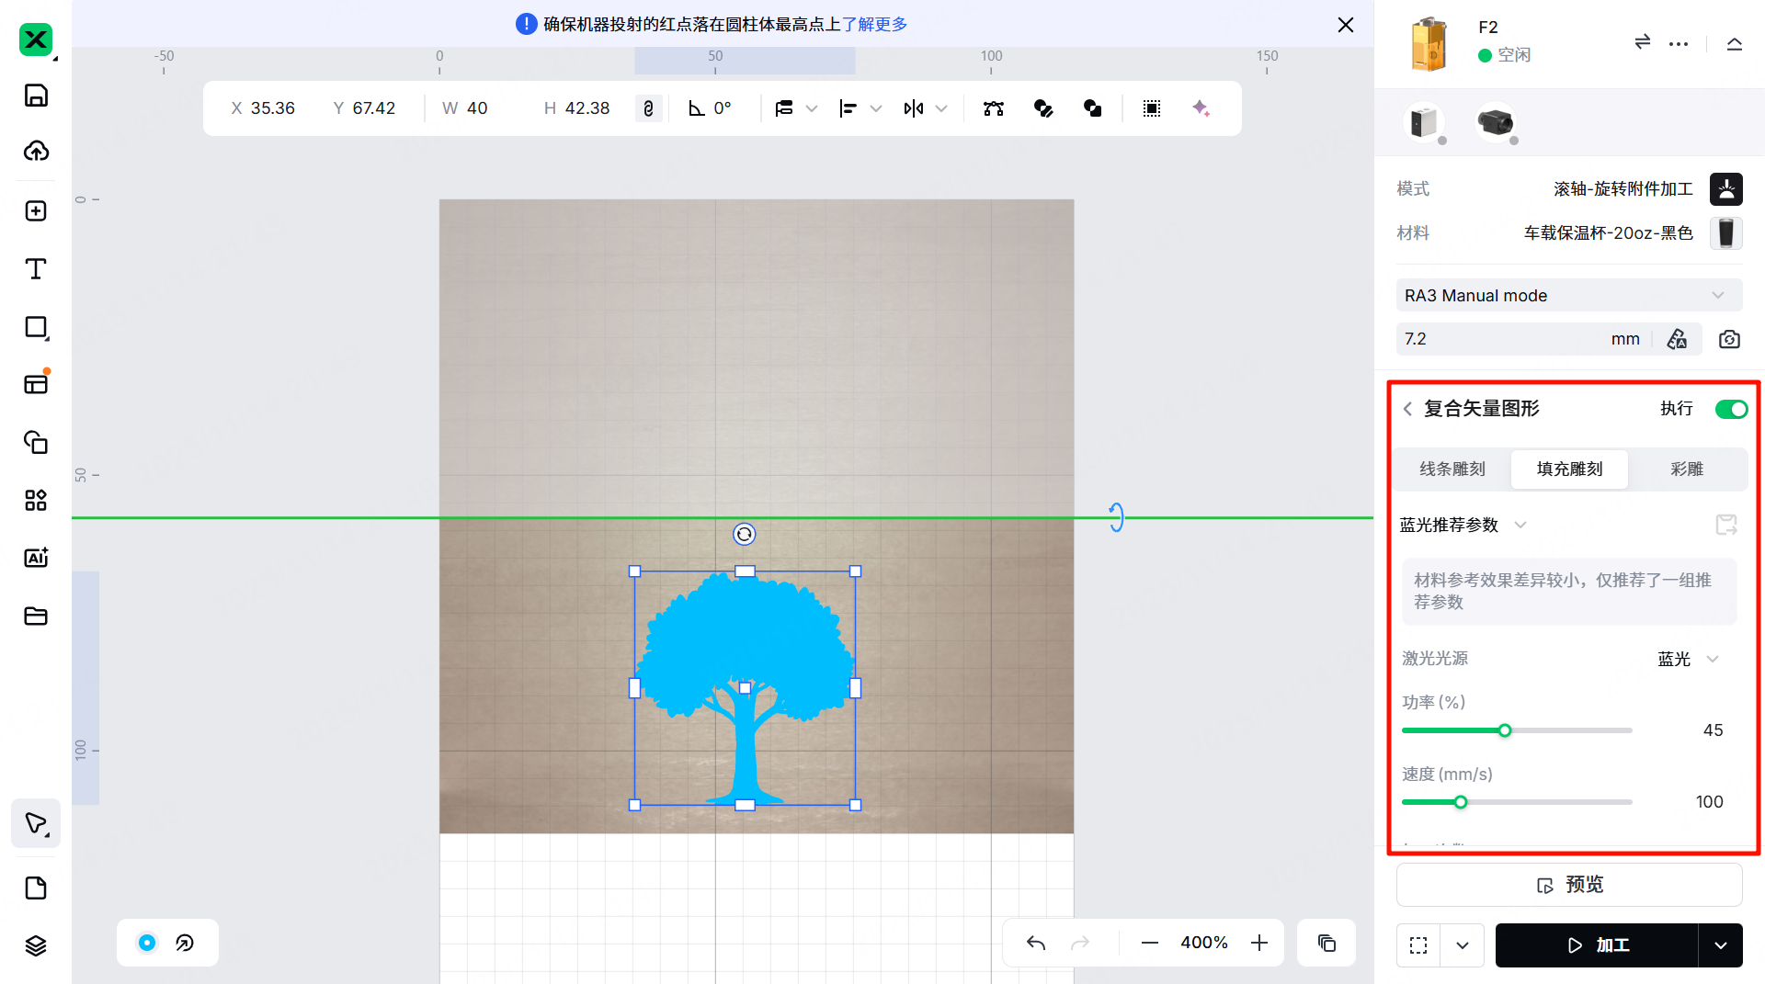Open the AI image generation tool
Viewport: 1765px width, 984px height.
point(36,558)
